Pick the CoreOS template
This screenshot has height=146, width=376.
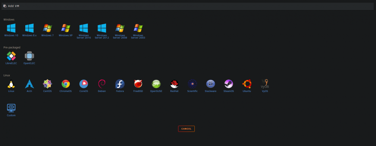click(x=84, y=84)
